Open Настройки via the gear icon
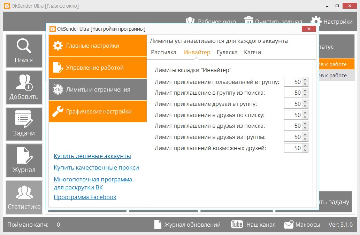The width and height of the screenshot is (360, 235). pyautogui.click(x=316, y=21)
